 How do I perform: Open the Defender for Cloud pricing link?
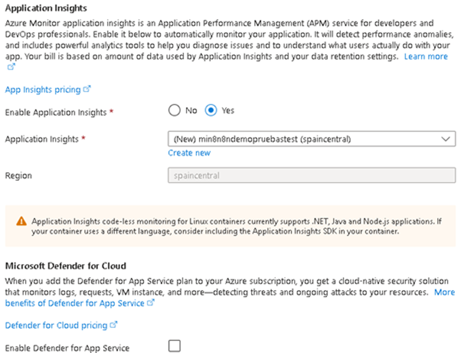coord(56,325)
